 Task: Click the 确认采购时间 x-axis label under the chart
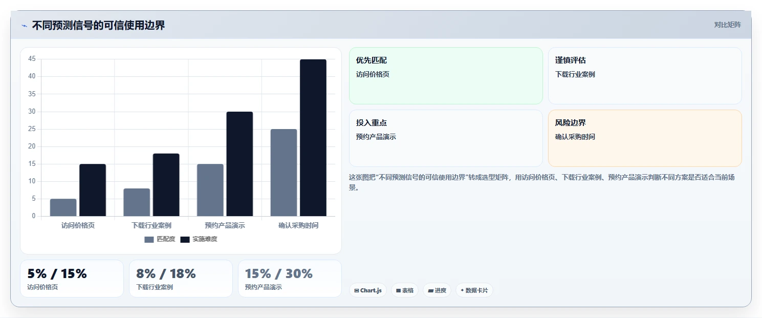click(x=298, y=225)
